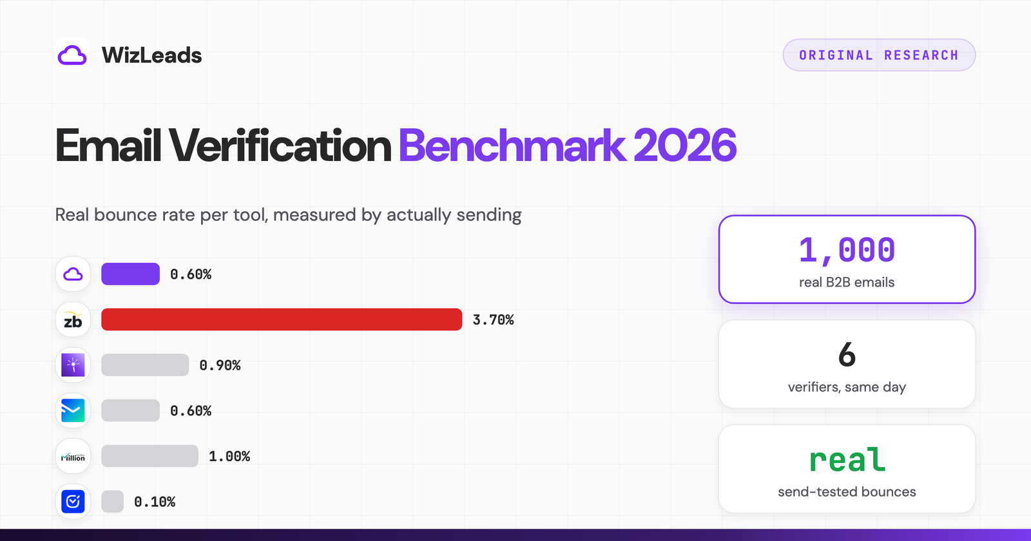Click the purple 0.60% bounce rate bar

click(130, 274)
